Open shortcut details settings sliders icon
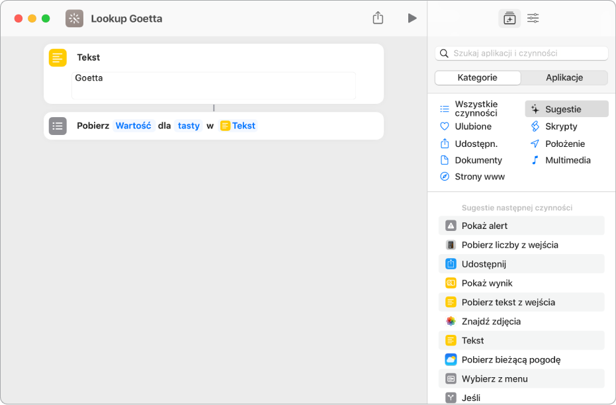Viewport: 616px width, 405px height. tap(533, 19)
